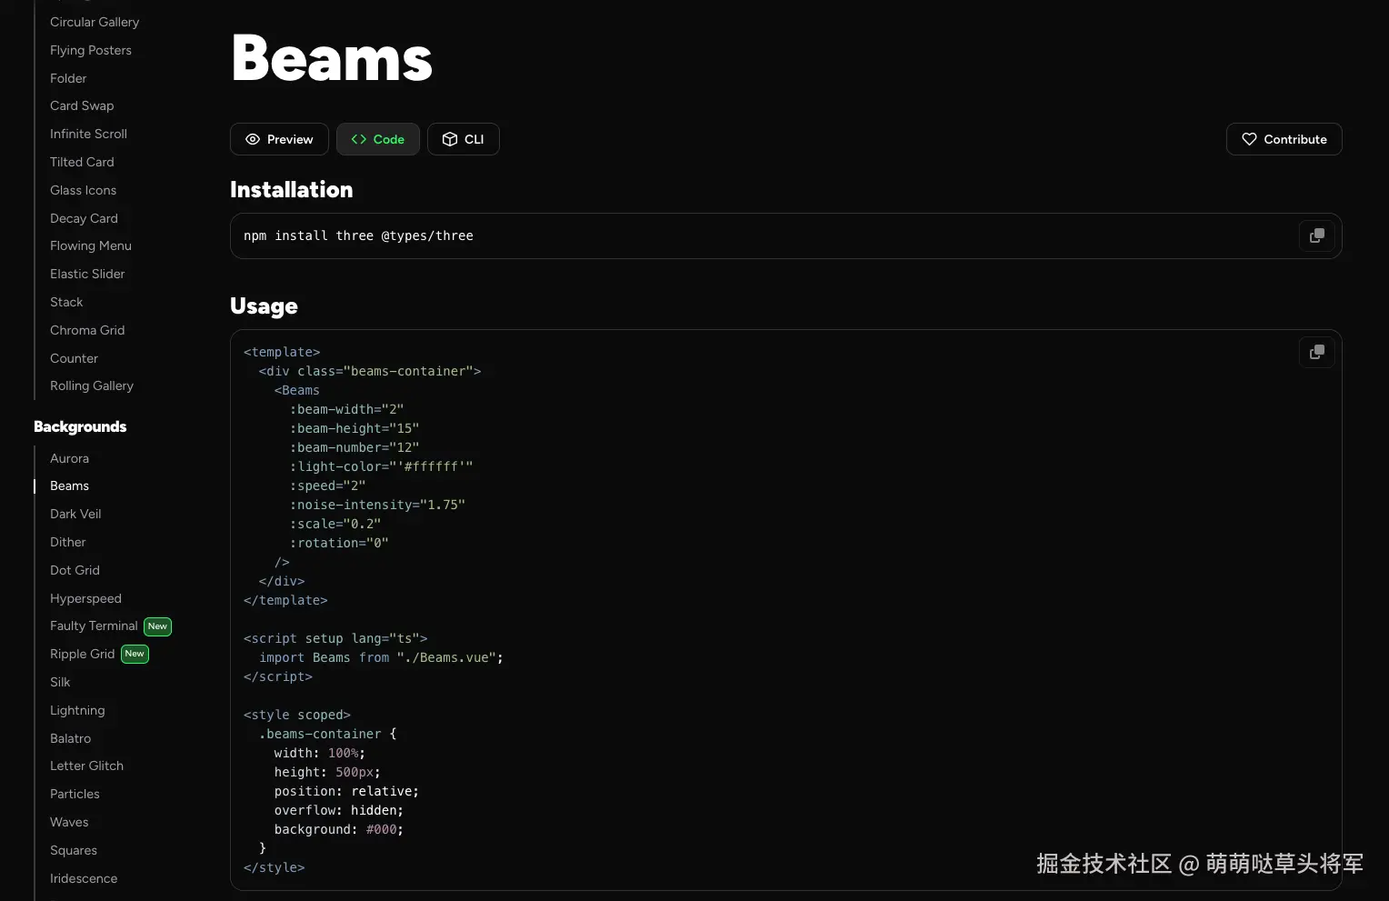Image resolution: width=1389 pixels, height=901 pixels.
Task: Select the Code tab
Action: pos(378,139)
